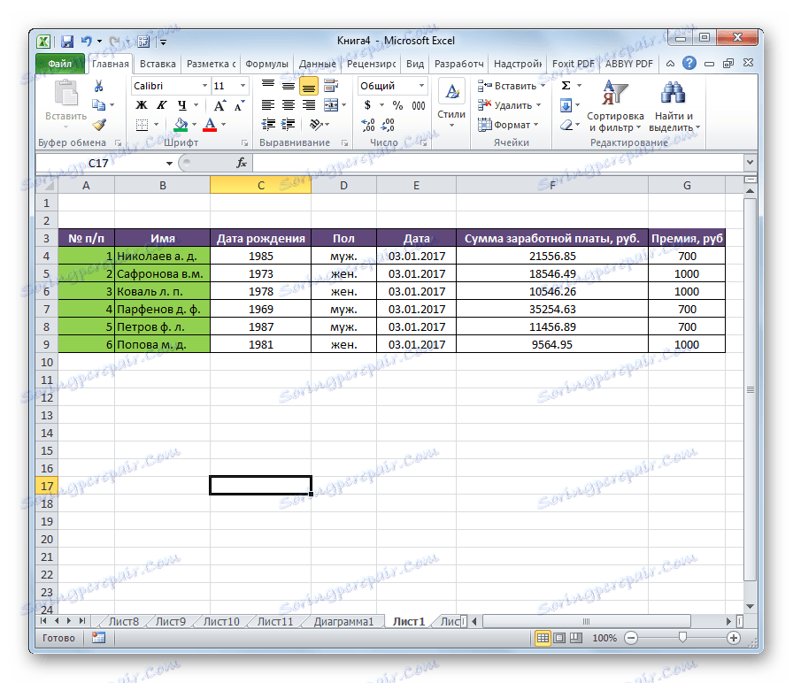Toggle the macro recording icon in status bar
793x683 pixels.
pyautogui.click(x=98, y=638)
